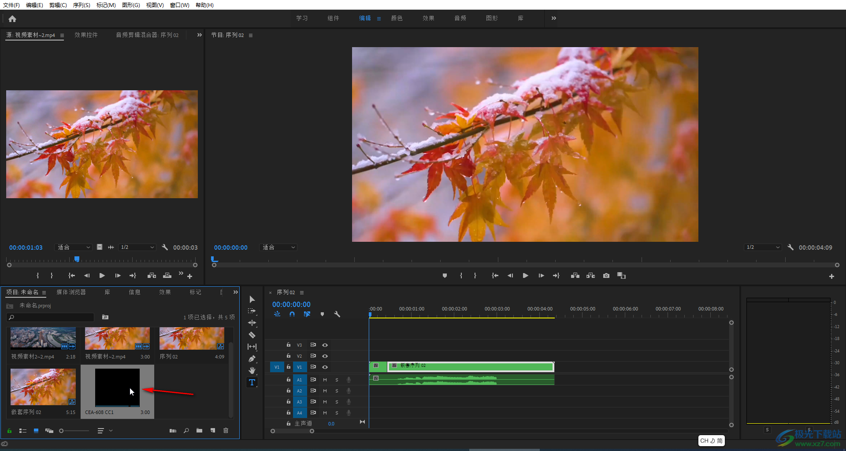The height and width of the screenshot is (451, 846).
Task: Select 嵌套序列 02 clip on V1
Action: point(470,366)
